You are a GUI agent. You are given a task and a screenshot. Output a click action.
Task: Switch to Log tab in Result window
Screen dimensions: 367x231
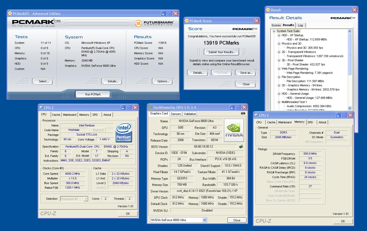300,25
